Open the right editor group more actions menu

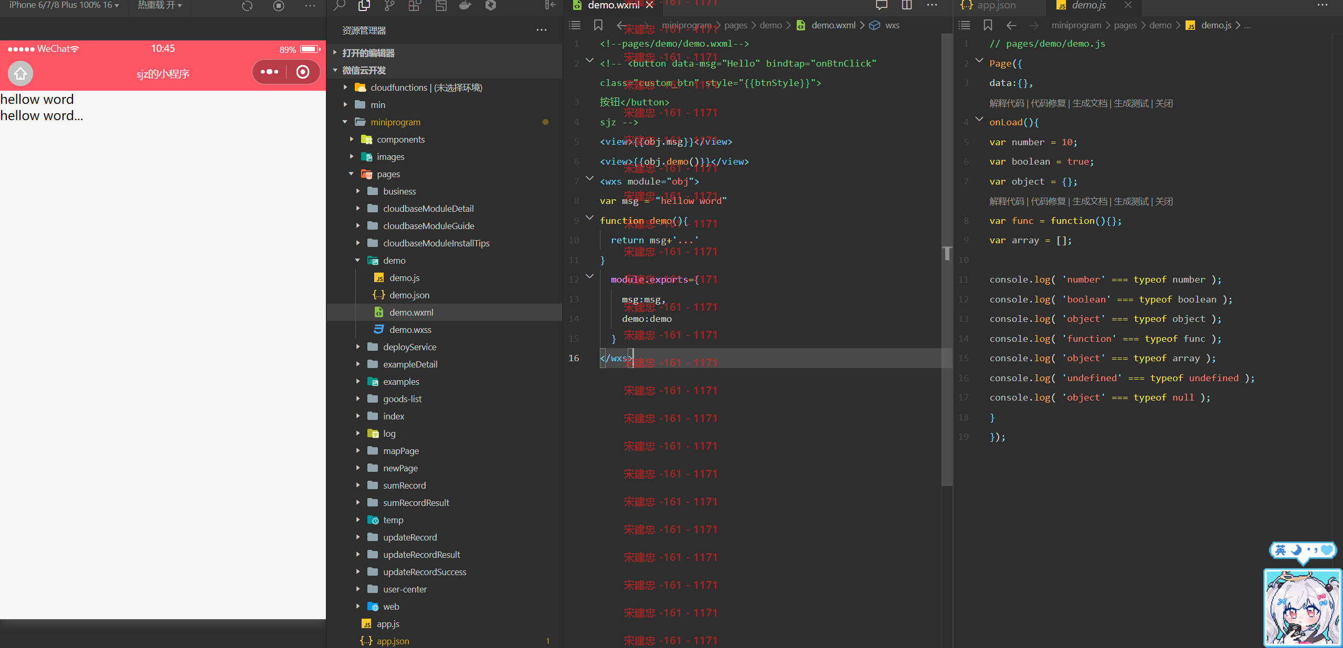coord(1323,5)
